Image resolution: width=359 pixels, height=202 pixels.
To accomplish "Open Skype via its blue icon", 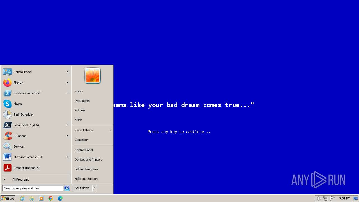I will (x=8, y=104).
